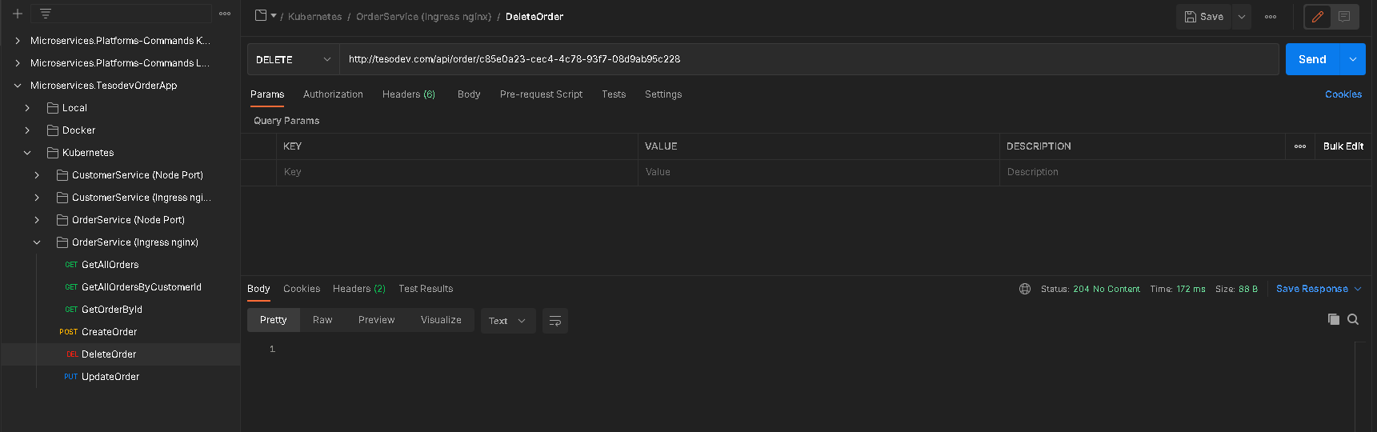The width and height of the screenshot is (1377, 432).
Task: Open the filter icon in sidebar header
Action: [46, 14]
